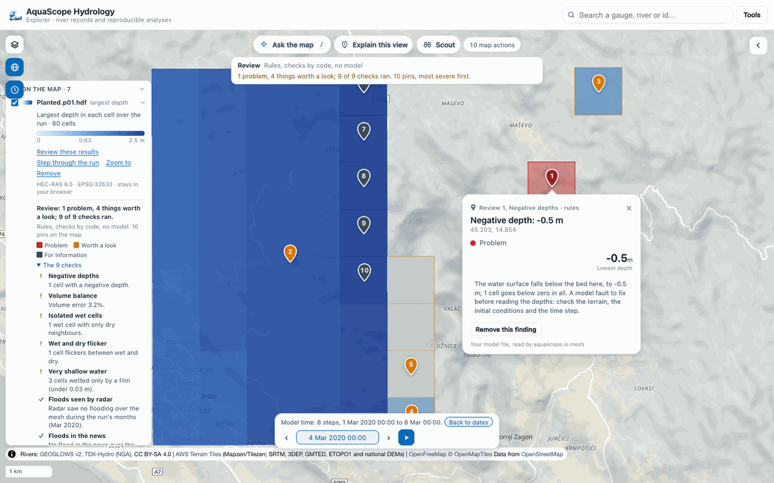Open attribution info icon at bottom left

click(12, 454)
